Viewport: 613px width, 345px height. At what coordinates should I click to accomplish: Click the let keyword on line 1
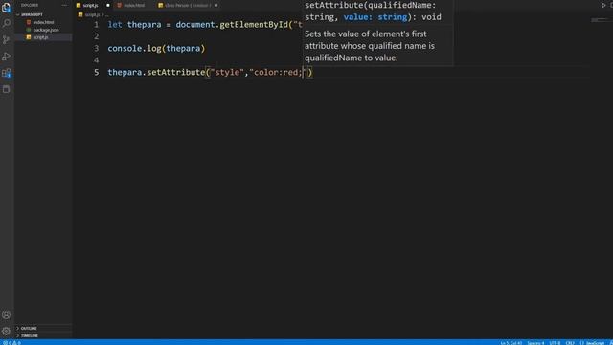coord(115,25)
